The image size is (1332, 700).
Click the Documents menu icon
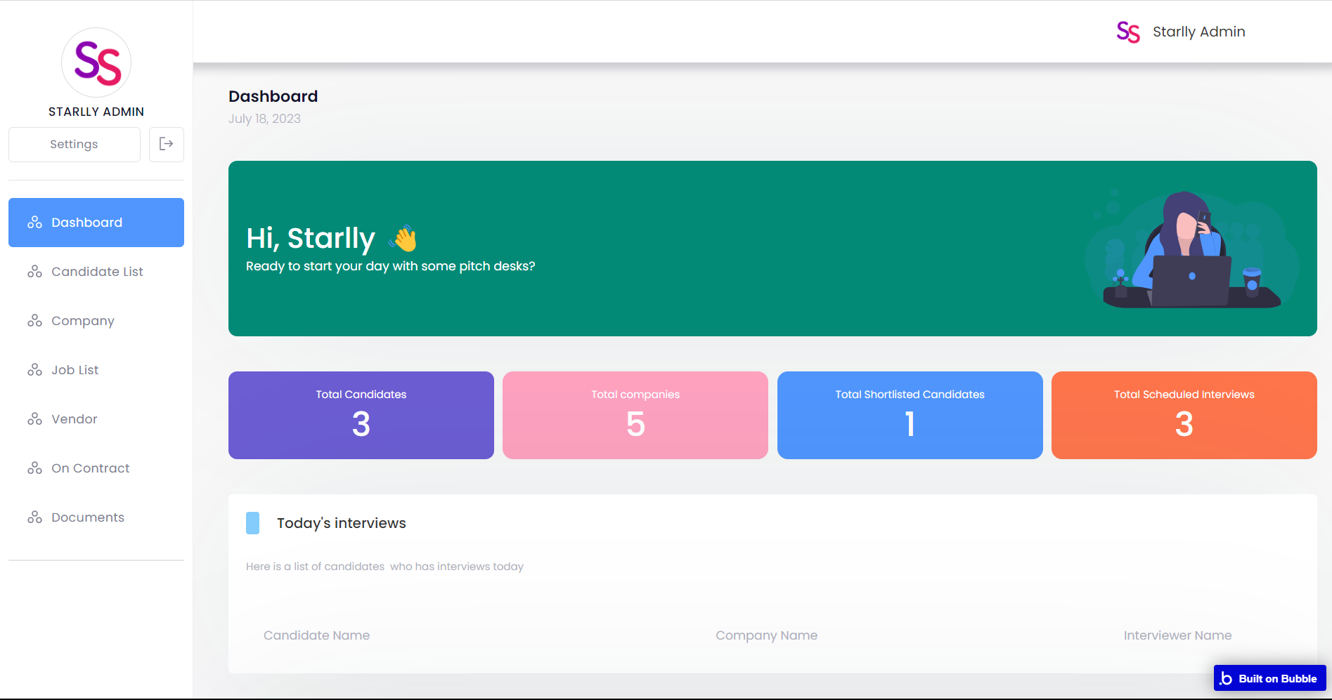[x=35, y=517]
